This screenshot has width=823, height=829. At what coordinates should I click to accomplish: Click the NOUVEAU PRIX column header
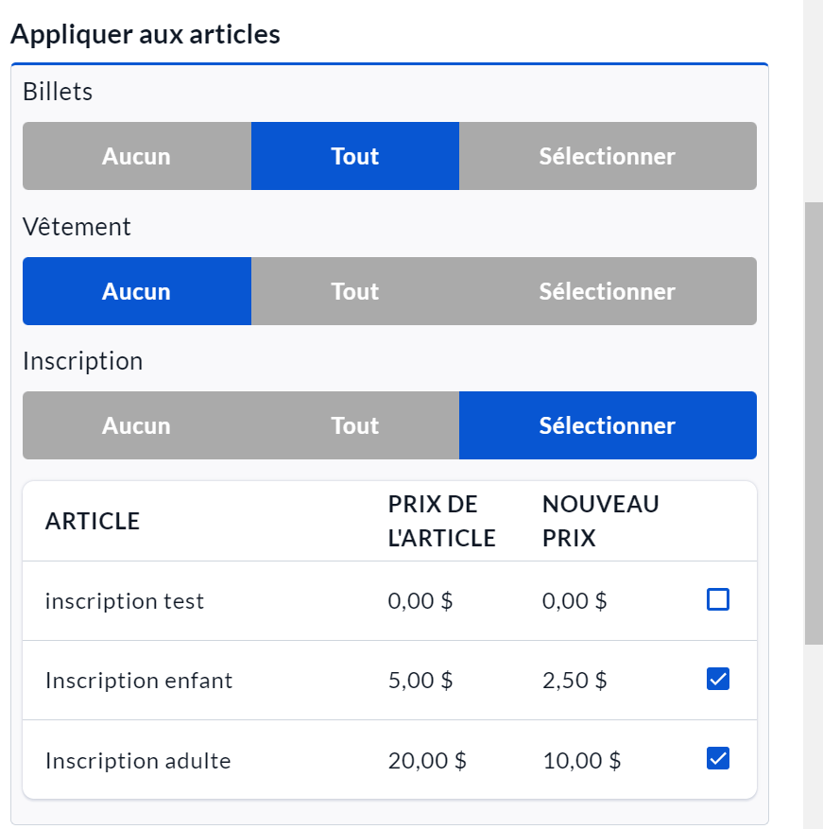point(600,521)
